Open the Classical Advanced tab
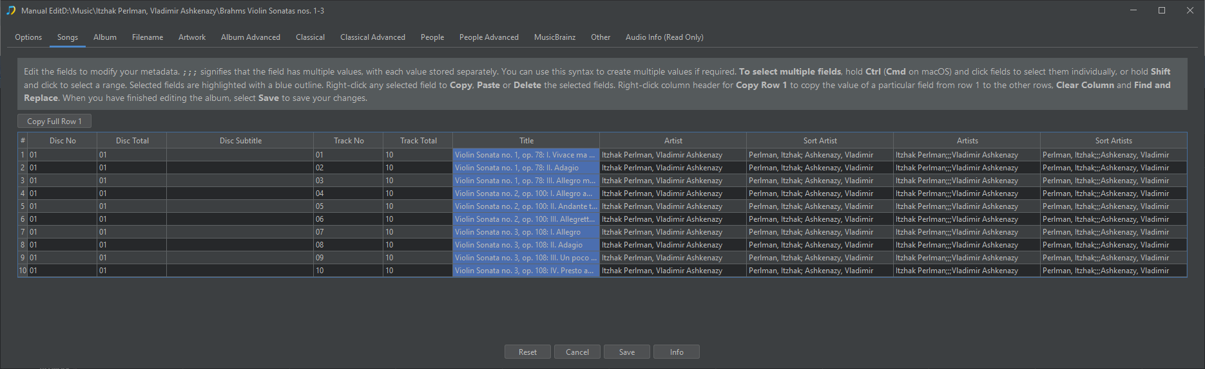Image resolution: width=1205 pixels, height=369 pixels. click(372, 37)
